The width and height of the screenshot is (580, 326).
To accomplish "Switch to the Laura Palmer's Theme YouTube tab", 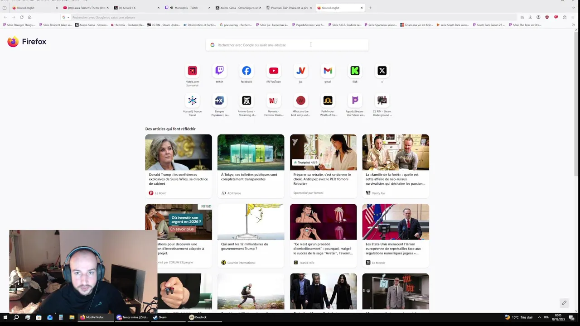I will (x=86, y=8).
